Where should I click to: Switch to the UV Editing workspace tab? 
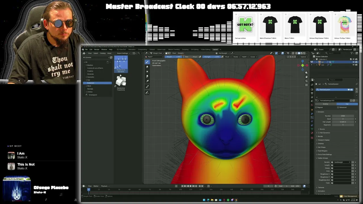click(x=195, y=50)
